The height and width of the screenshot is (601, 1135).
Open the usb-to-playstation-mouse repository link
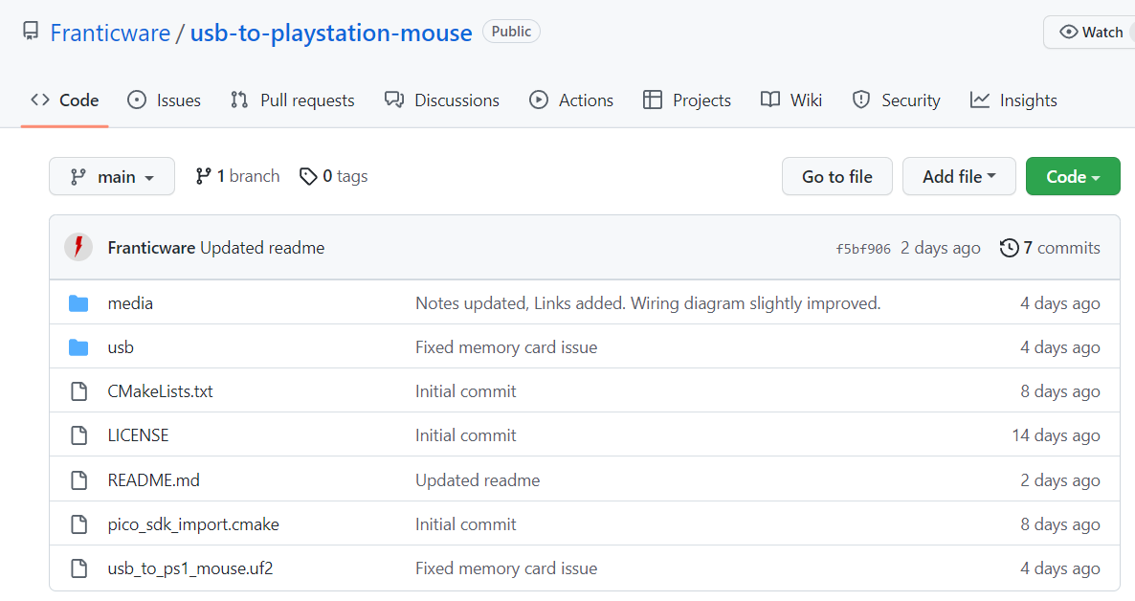(331, 33)
